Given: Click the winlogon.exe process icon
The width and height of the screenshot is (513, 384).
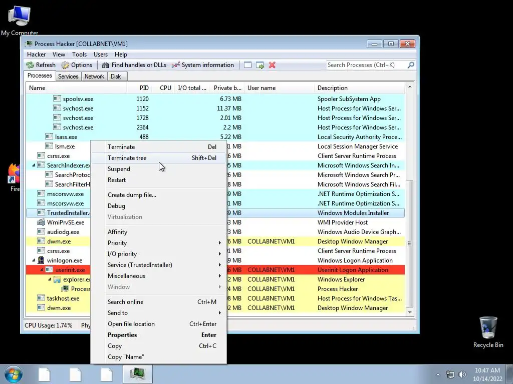Looking at the screenshot, I should pyautogui.click(x=41, y=260).
